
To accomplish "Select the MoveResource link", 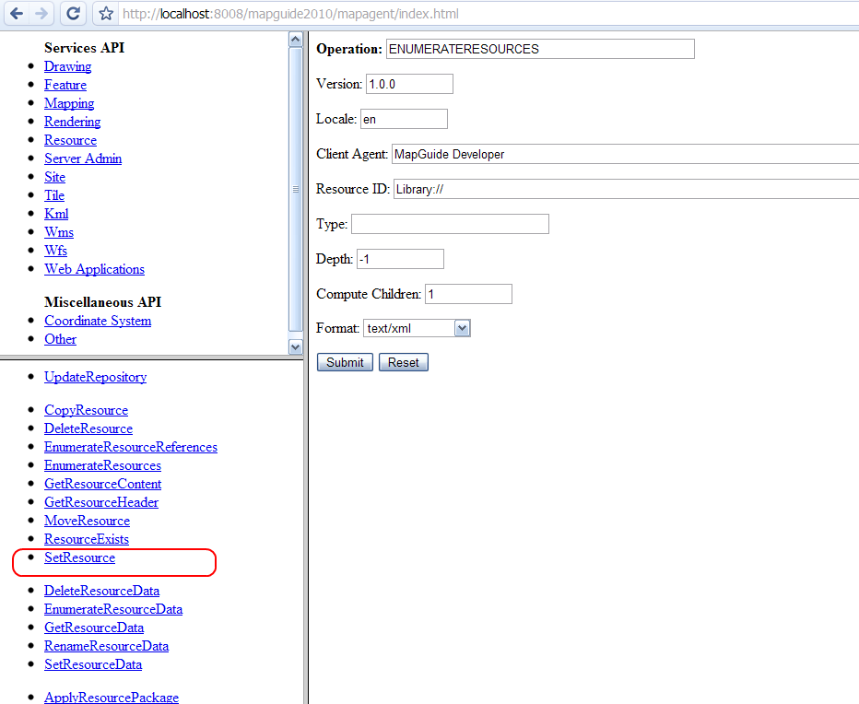I will pos(88,521).
